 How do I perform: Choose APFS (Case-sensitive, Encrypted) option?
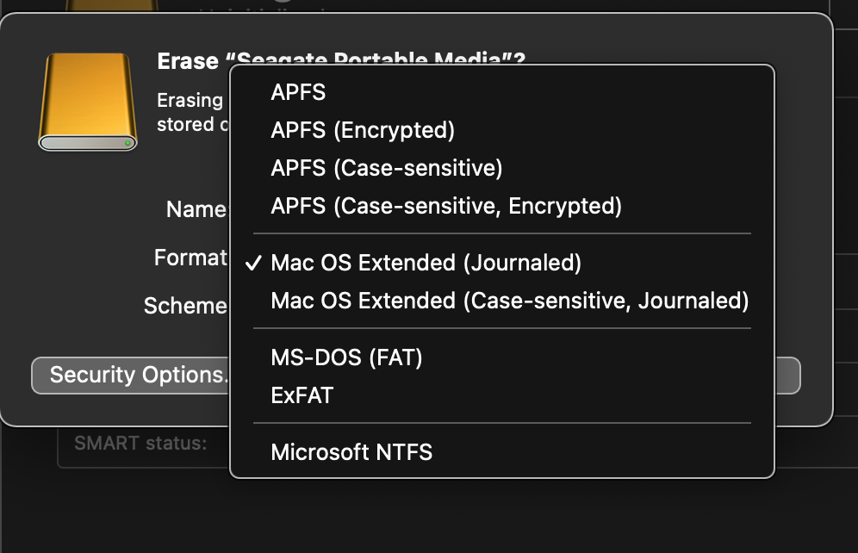pos(445,206)
